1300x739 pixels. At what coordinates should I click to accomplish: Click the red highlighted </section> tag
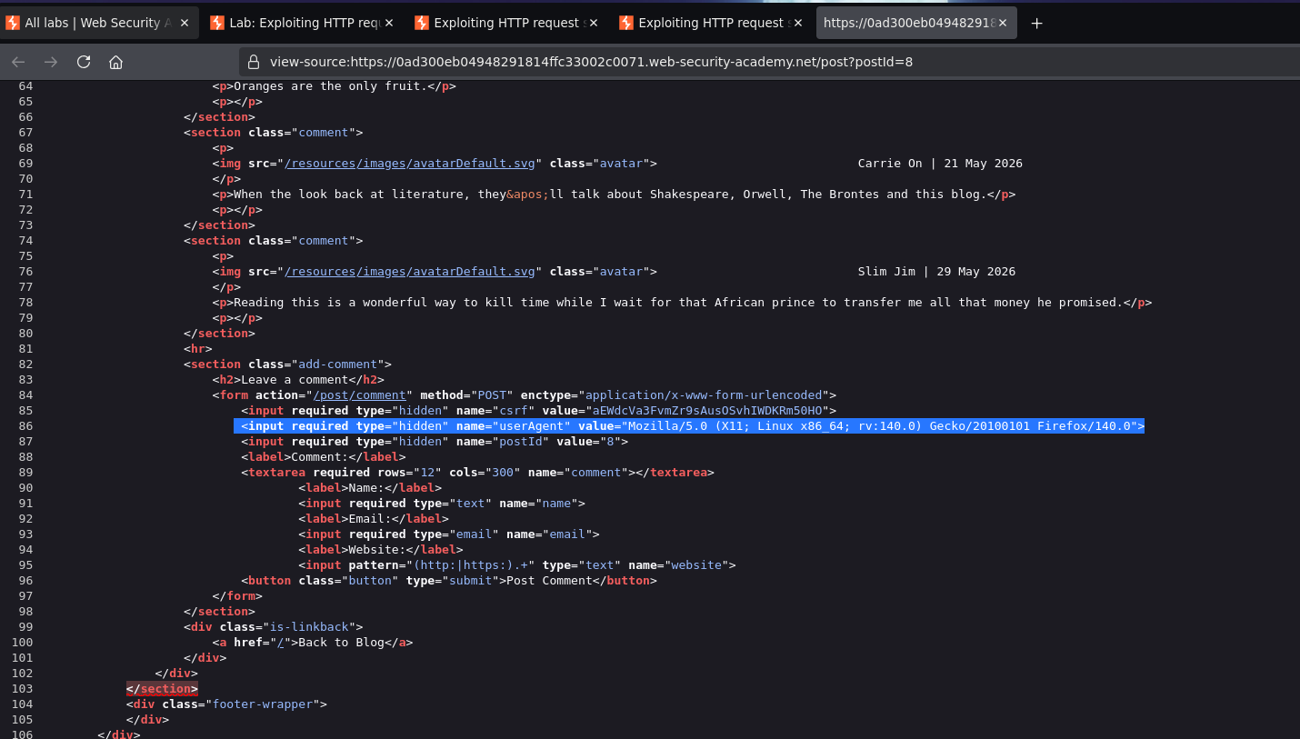pos(162,689)
